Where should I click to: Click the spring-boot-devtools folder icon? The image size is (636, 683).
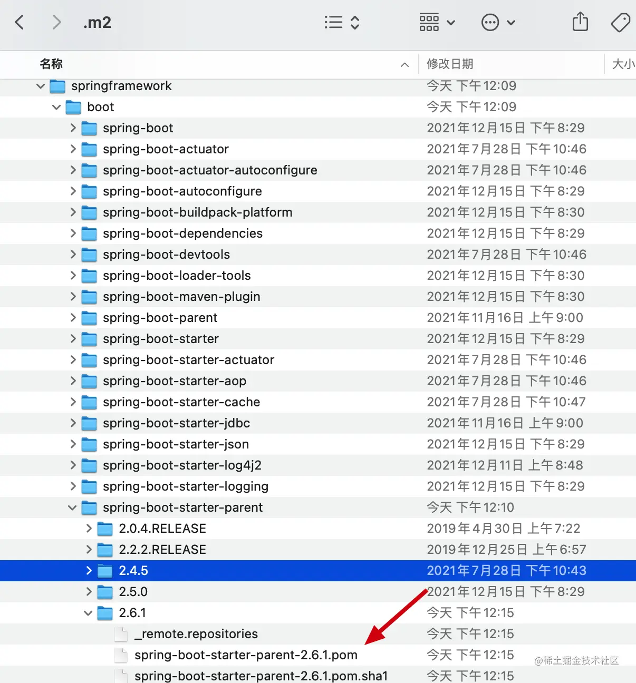[89, 255]
